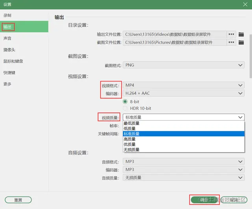Switch to the 鼠标和键盘 settings tab
This screenshot has width=252, height=209.
coord(24,61)
